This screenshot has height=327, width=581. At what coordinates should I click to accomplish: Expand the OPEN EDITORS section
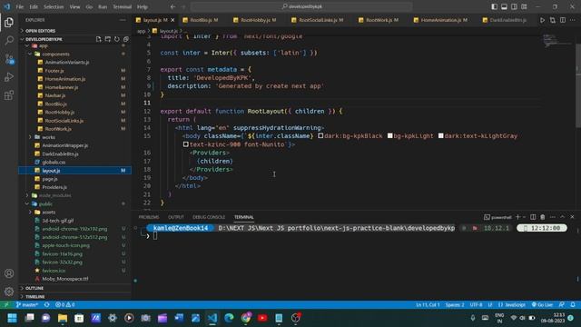click(40, 31)
